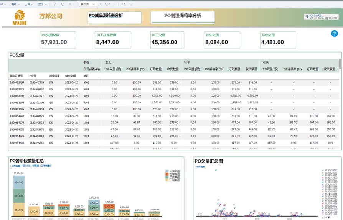The image size is (343, 220).
Task: Click PO number 0132446807
Action: [37, 89]
